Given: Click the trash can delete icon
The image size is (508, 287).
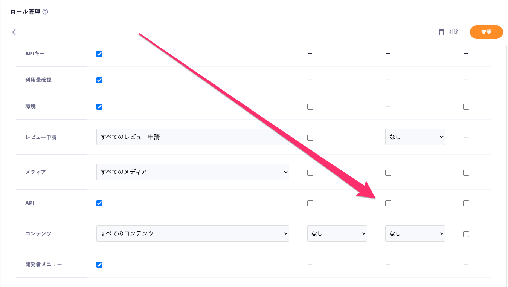Looking at the screenshot, I should pyautogui.click(x=441, y=32).
